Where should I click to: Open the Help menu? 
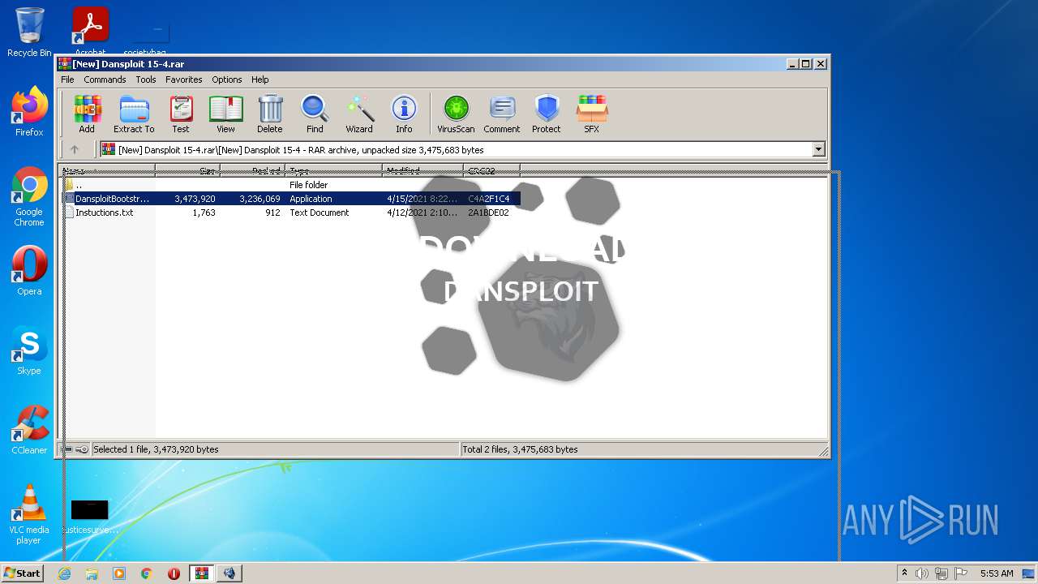pyautogui.click(x=259, y=79)
